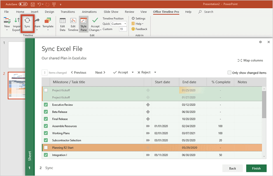Viewport: 273px width, 176px height.
Task: Open the Share icon
Action: click(37, 20)
